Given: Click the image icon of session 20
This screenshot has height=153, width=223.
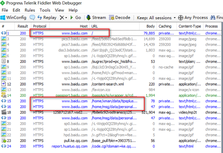Looking at the screenshot, I should click(x=4, y=124).
